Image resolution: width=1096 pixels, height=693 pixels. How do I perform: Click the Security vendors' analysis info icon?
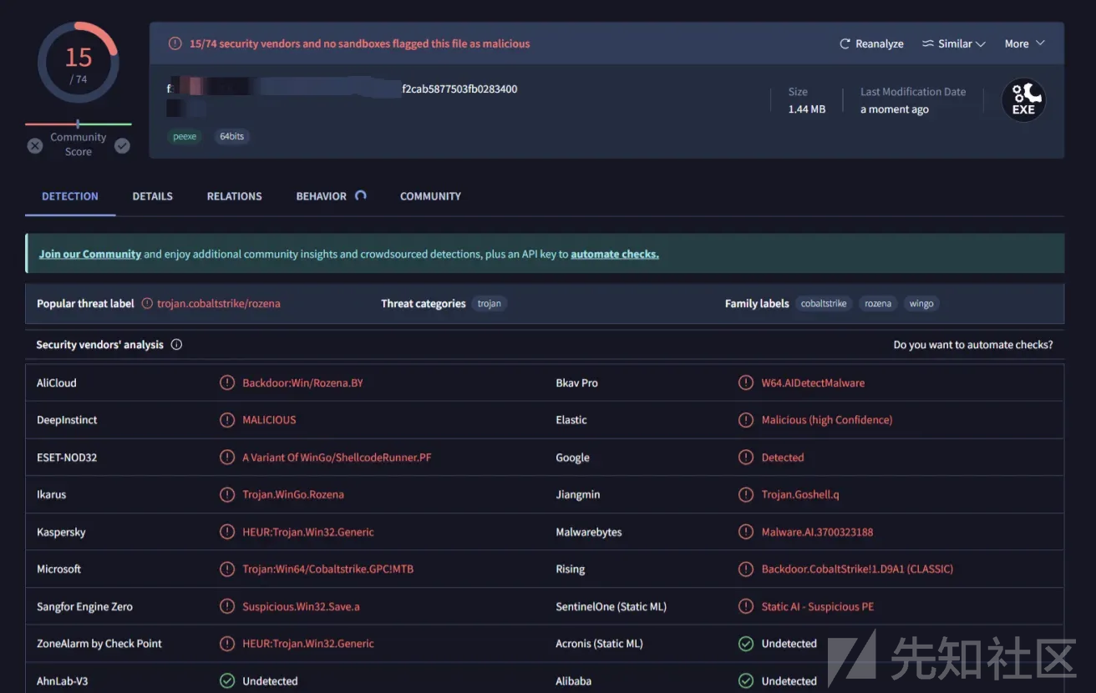176,344
